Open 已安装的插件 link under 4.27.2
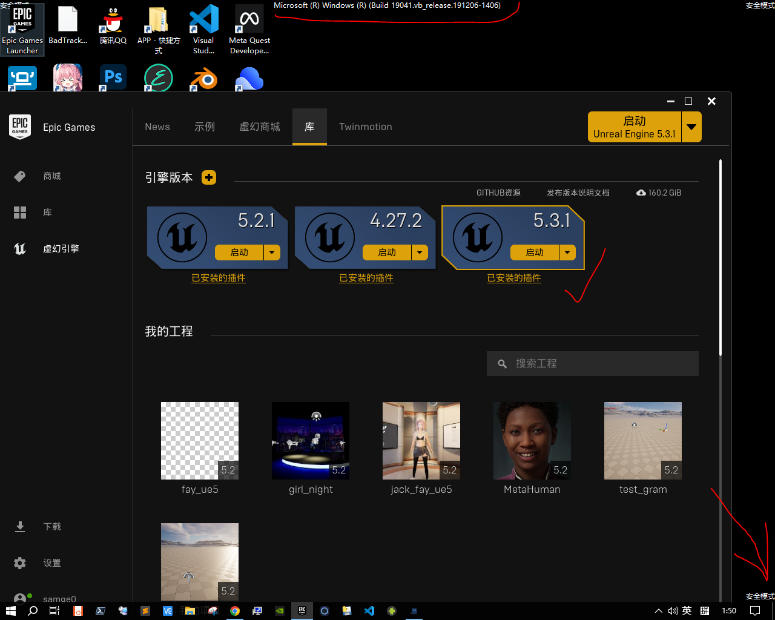 click(366, 278)
